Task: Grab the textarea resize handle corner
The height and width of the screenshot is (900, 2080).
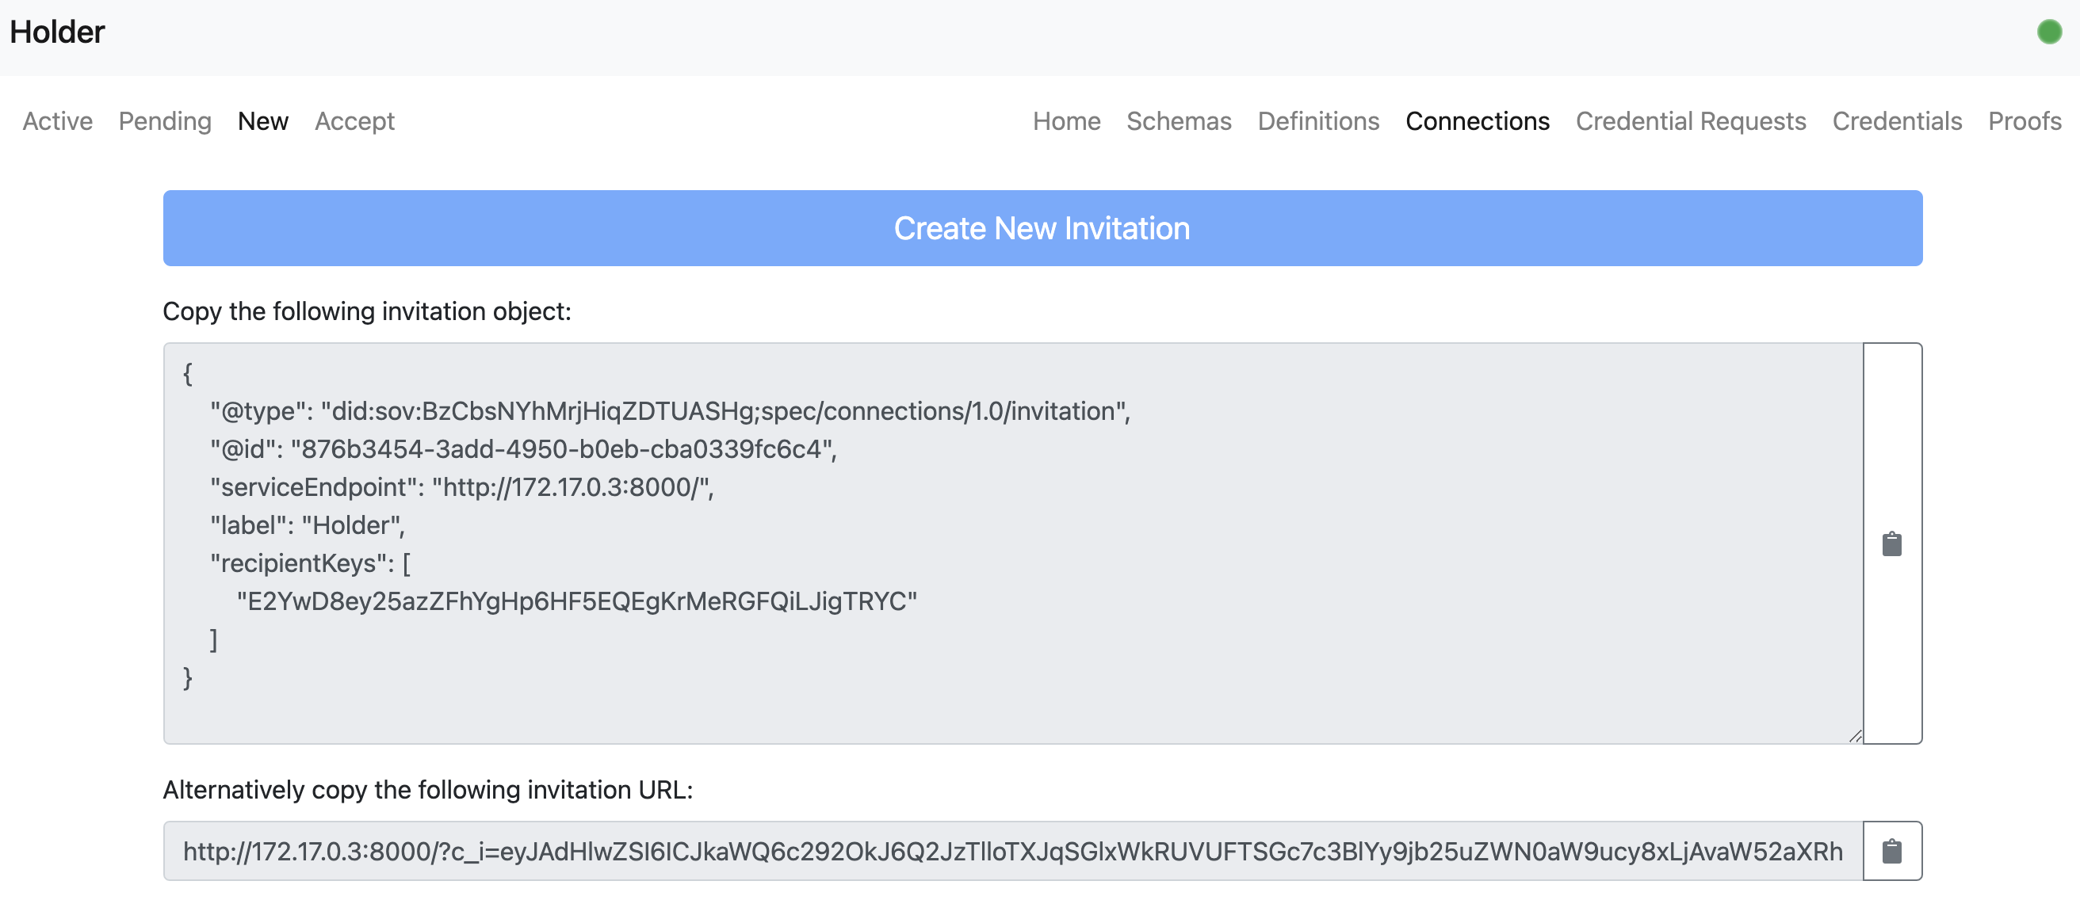Action: pyautogui.click(x=1855, y=735)
